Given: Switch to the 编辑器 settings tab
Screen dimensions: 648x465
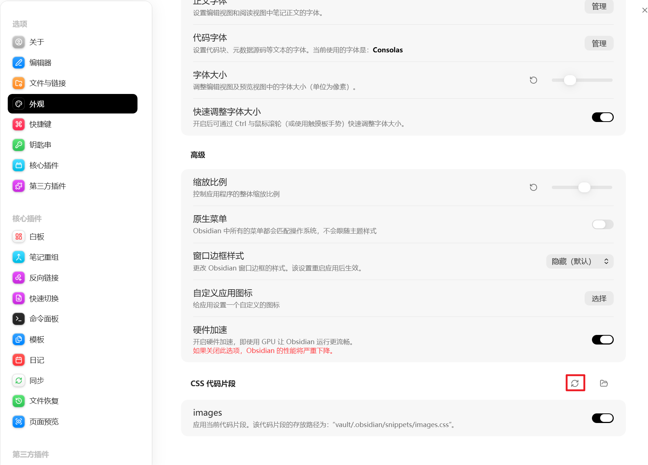Looking at the screenshot, I should coord(41,62).
